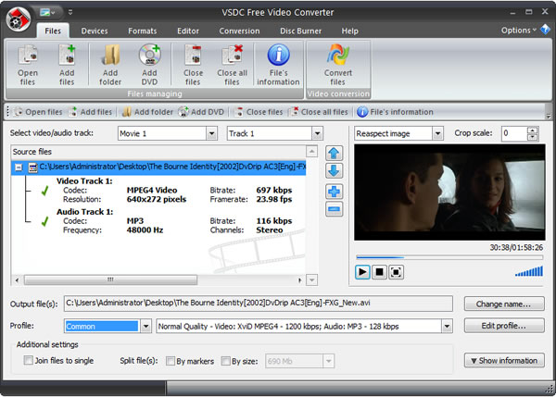This screenshot has width=556, height=397.
Task: Toggle Audio Track 1 green checkmark
Action: pyautogui.click(x=45, y=222)
